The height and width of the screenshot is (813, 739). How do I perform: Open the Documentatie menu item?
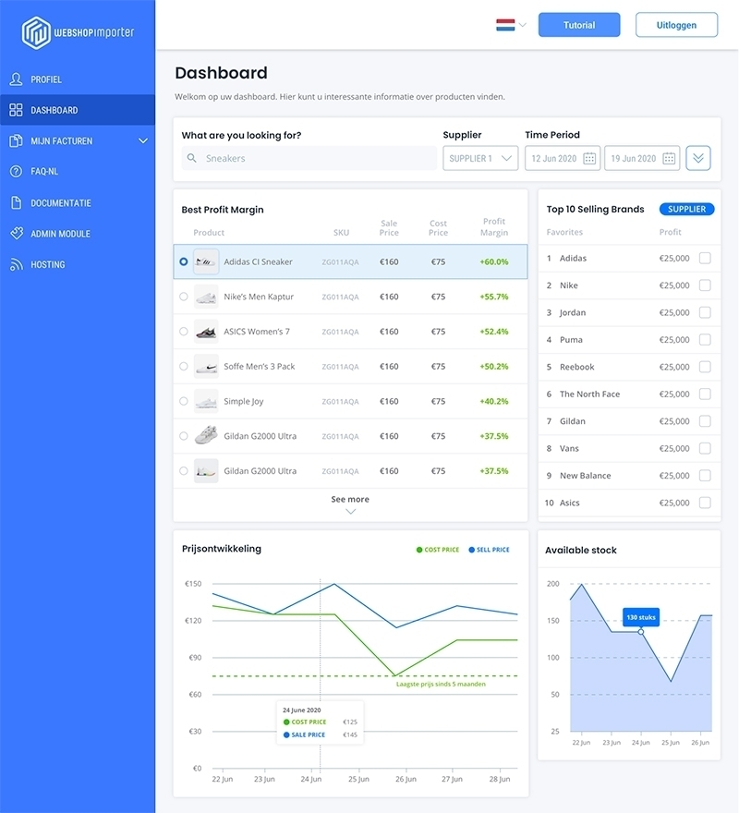pyautogui.click(x=78, y=202)
